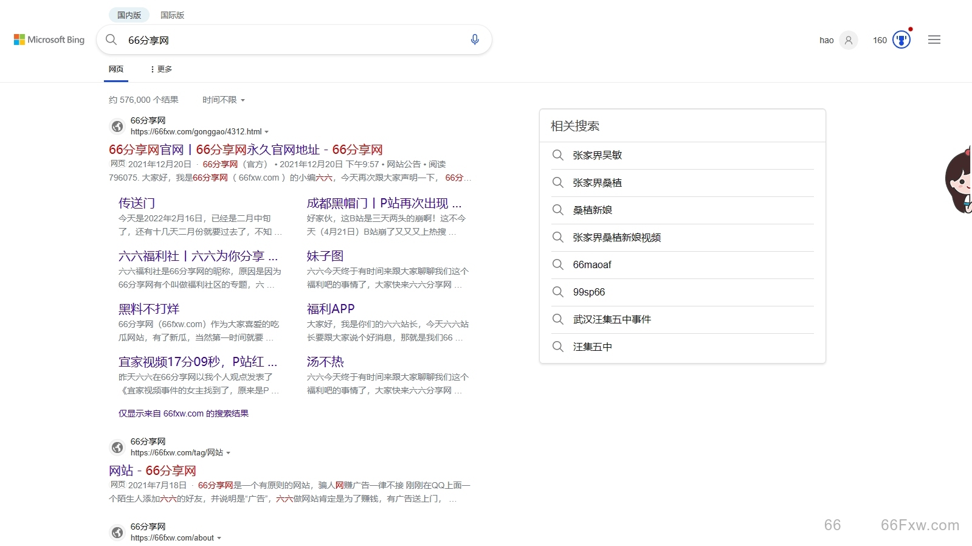Image resolution: width=972 pixels, height=546 pixels.
Task: Click the cartoon girl mascot
Action: (959, 180)
